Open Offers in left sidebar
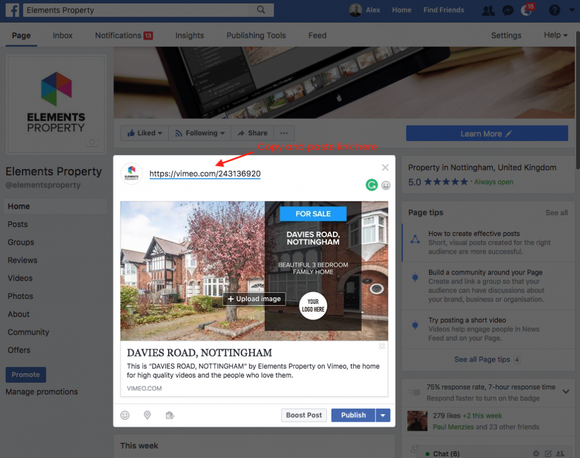The height and width of the screenshot is (458, 580). pyautogui.click(x=19, y=350)
